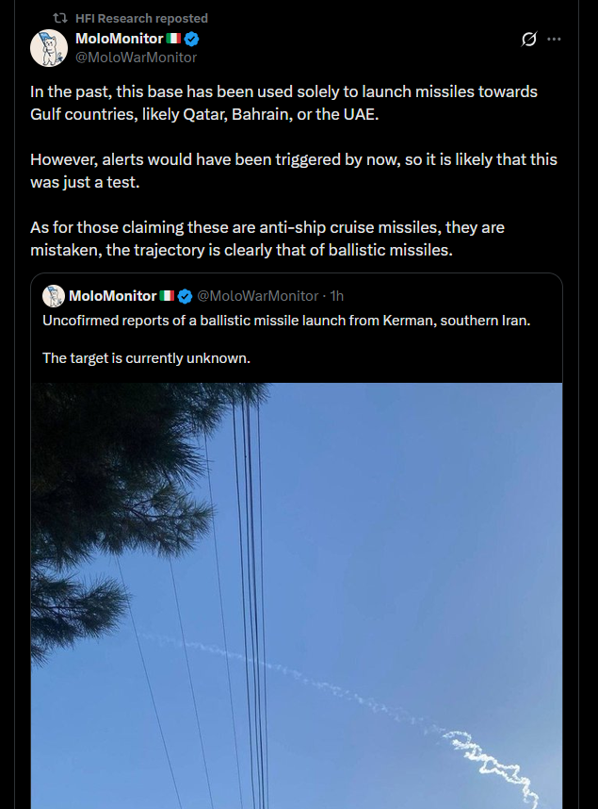Screen dimensions: 598x809
Task: Click the Italian flag emoji in the quoted tweet header
Action: click(167, 296)
